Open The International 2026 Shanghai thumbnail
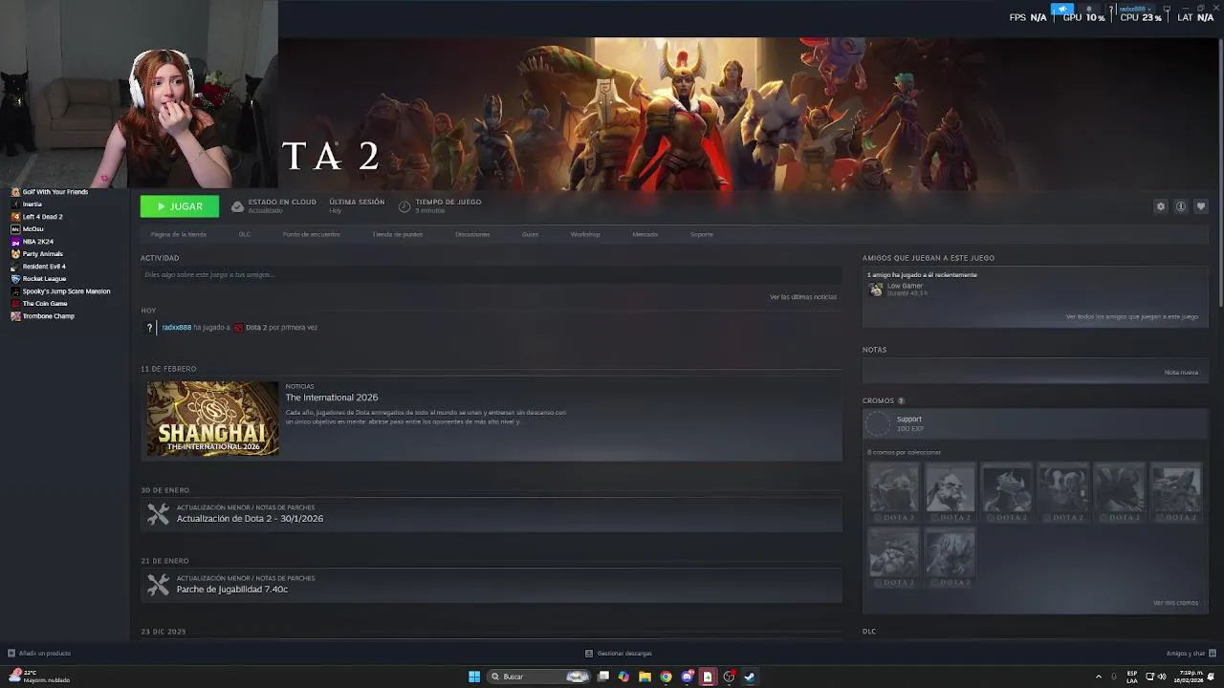Screen dimensions: 1224x688 tap(212, 419)
